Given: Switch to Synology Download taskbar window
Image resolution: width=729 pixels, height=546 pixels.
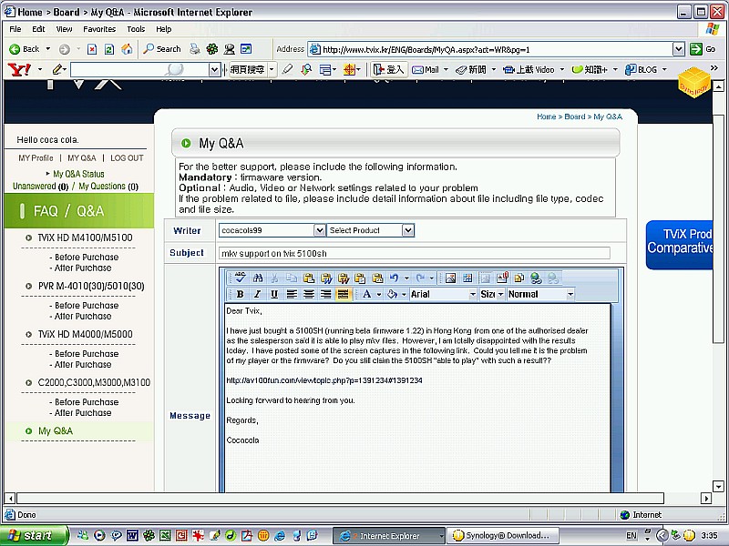Looking at the screenshot, I should (502, 535).
